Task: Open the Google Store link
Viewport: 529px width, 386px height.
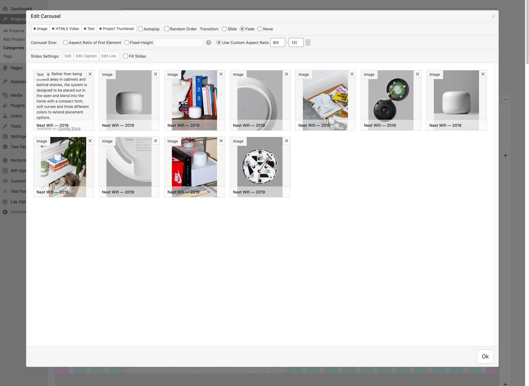Action: [x=69, y=129]
